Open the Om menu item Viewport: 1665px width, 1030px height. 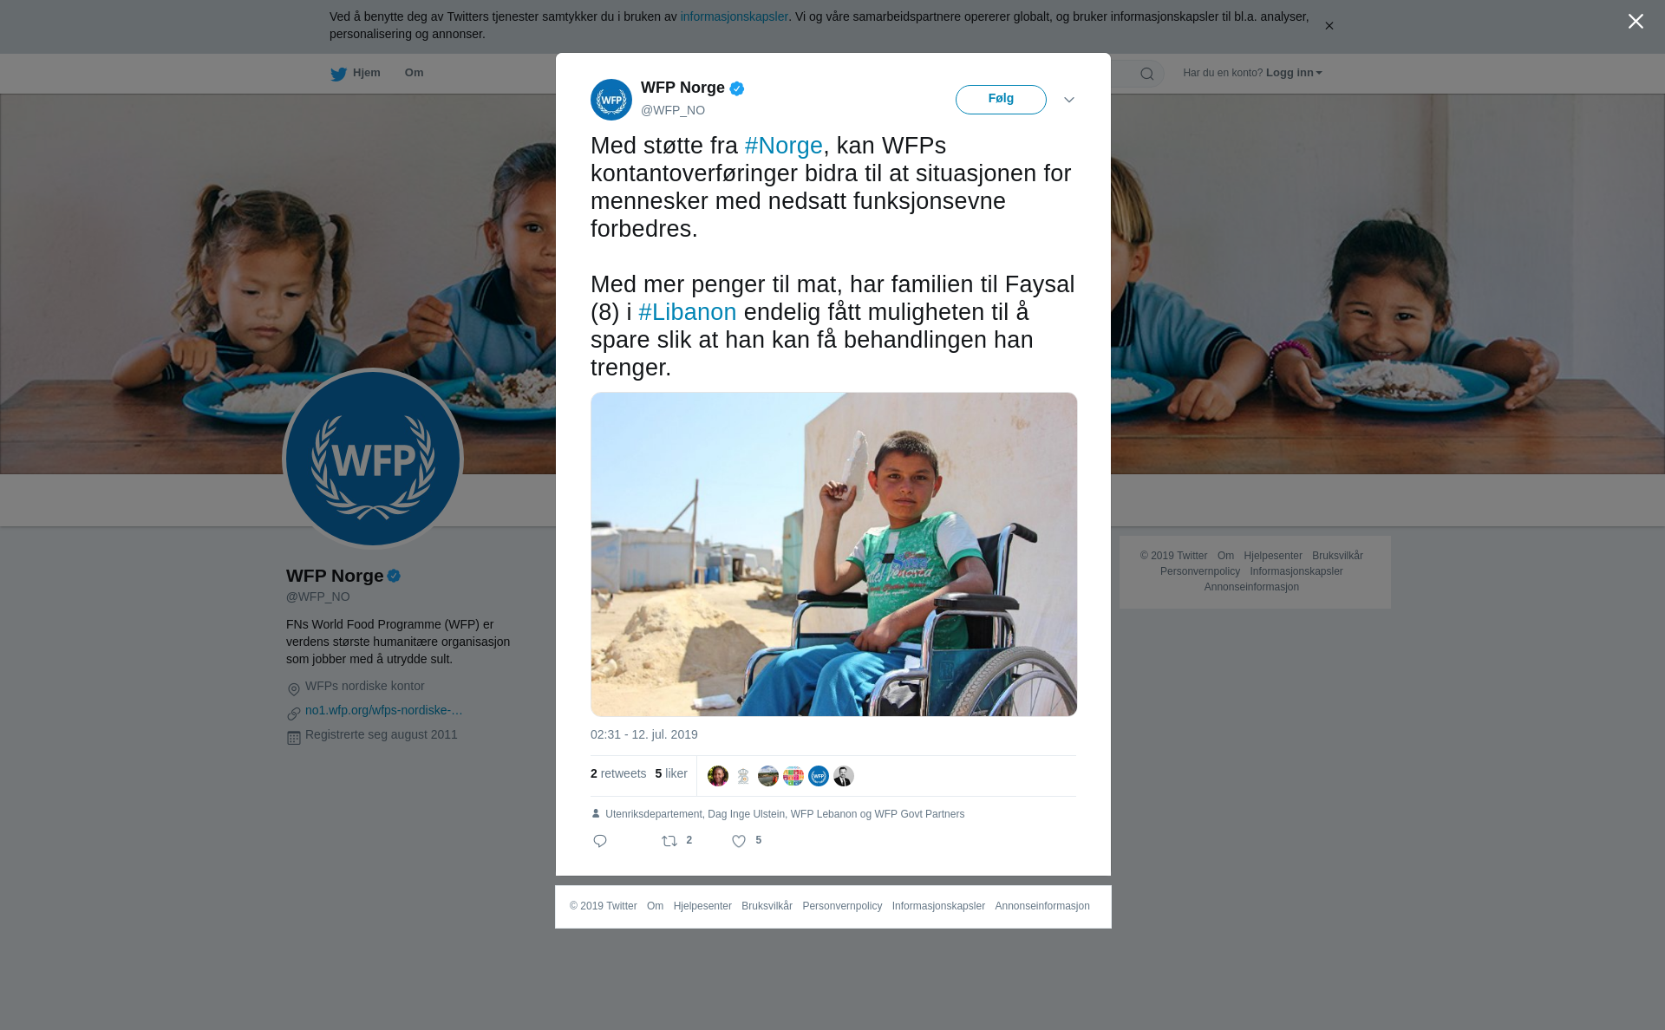414,73
